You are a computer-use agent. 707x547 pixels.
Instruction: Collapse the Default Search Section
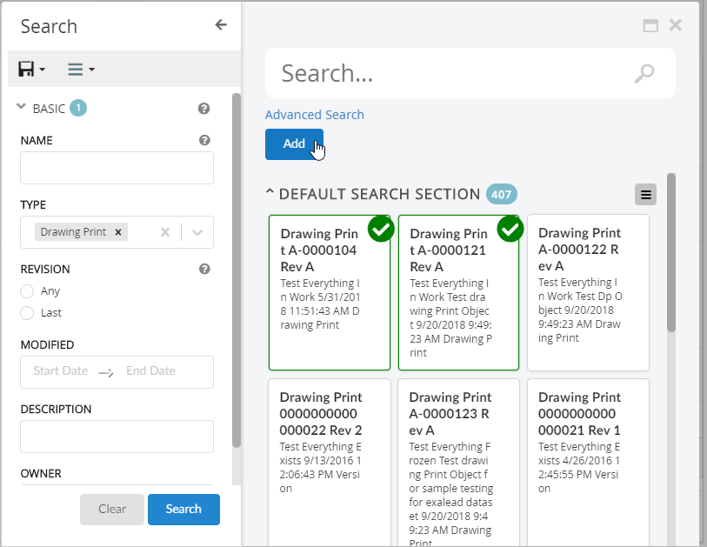(270, 194)
